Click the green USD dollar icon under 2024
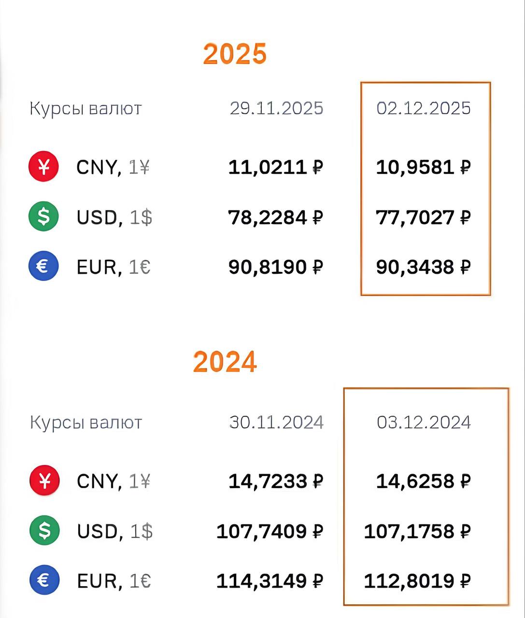 point(44,530)
